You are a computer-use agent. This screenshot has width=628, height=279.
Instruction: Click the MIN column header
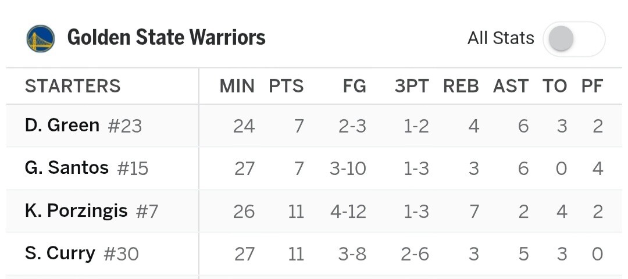tap(237, 86)
